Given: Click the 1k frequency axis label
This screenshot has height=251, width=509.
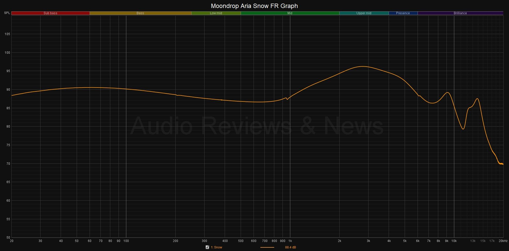Looking at the screenshot, I should click(290, 241).
